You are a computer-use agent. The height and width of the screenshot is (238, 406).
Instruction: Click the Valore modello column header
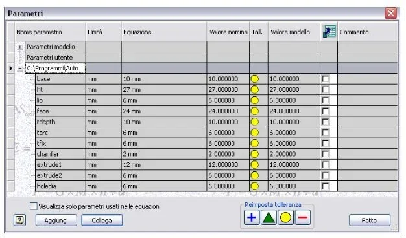pyautogui.click(x=294, y=32)
